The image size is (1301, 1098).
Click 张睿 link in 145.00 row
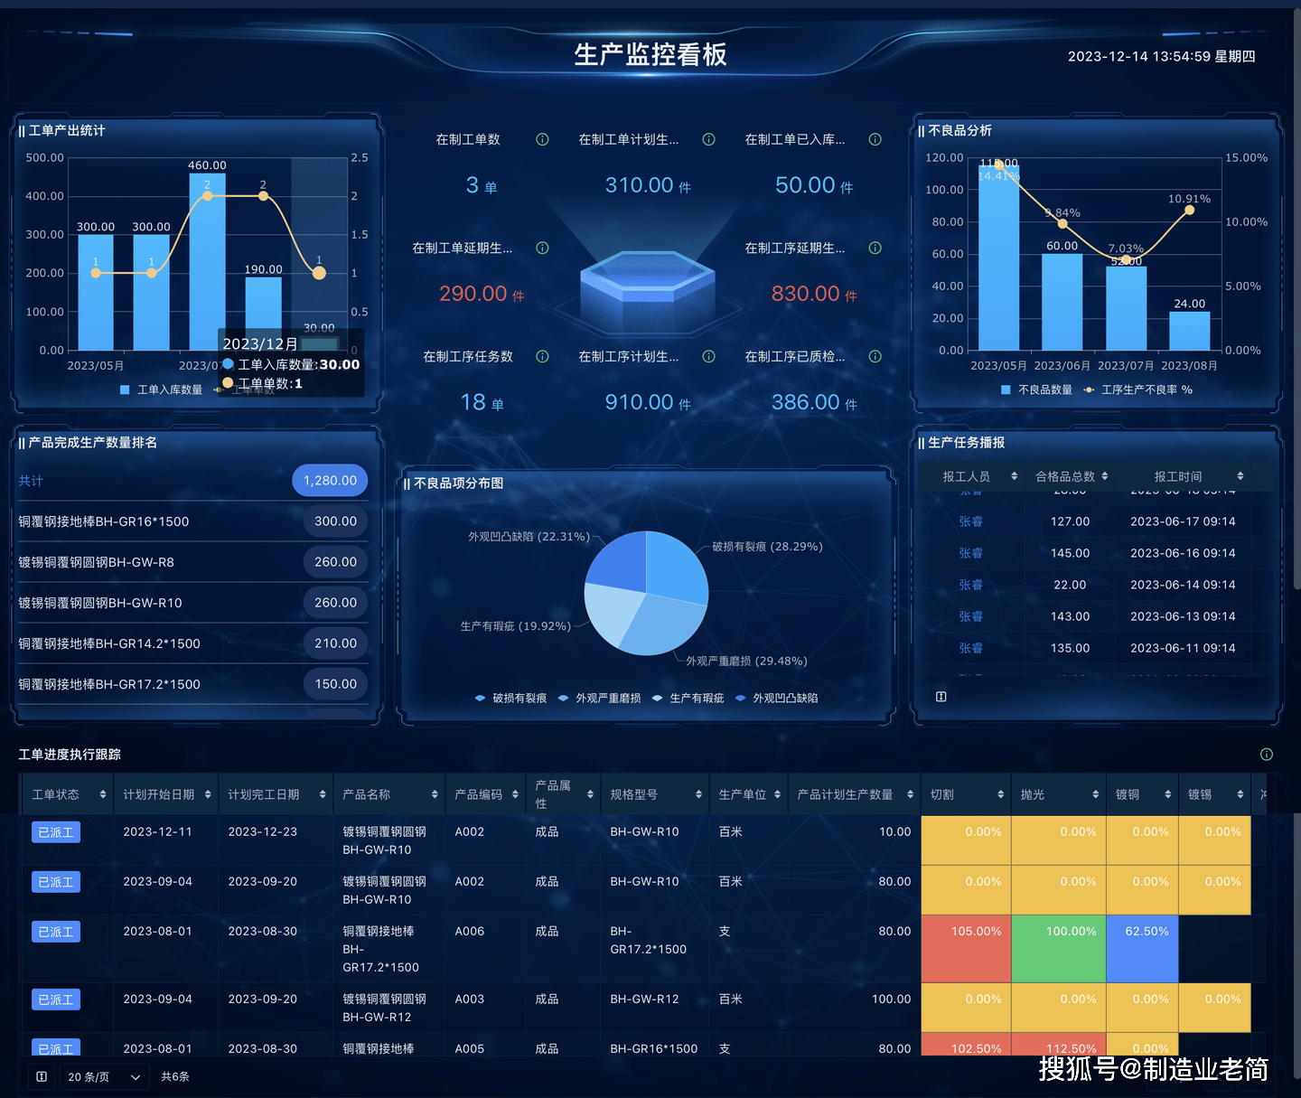(971, 553)
